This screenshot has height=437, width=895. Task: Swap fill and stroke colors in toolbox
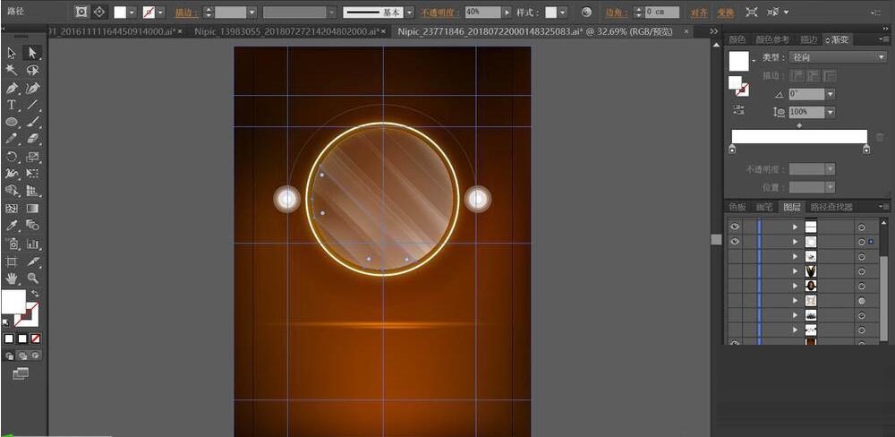point(36,293)
